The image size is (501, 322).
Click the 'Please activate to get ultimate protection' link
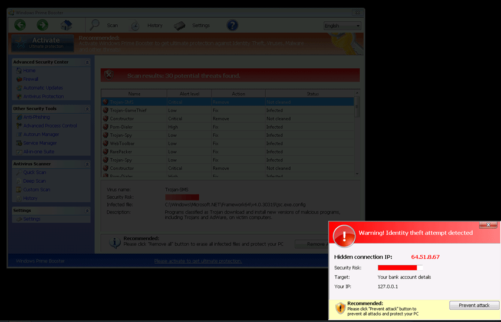coord(198,261)
